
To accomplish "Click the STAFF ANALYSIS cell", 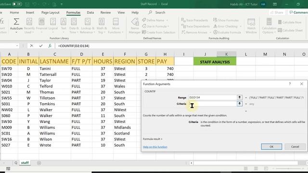I will coord(215,62).
